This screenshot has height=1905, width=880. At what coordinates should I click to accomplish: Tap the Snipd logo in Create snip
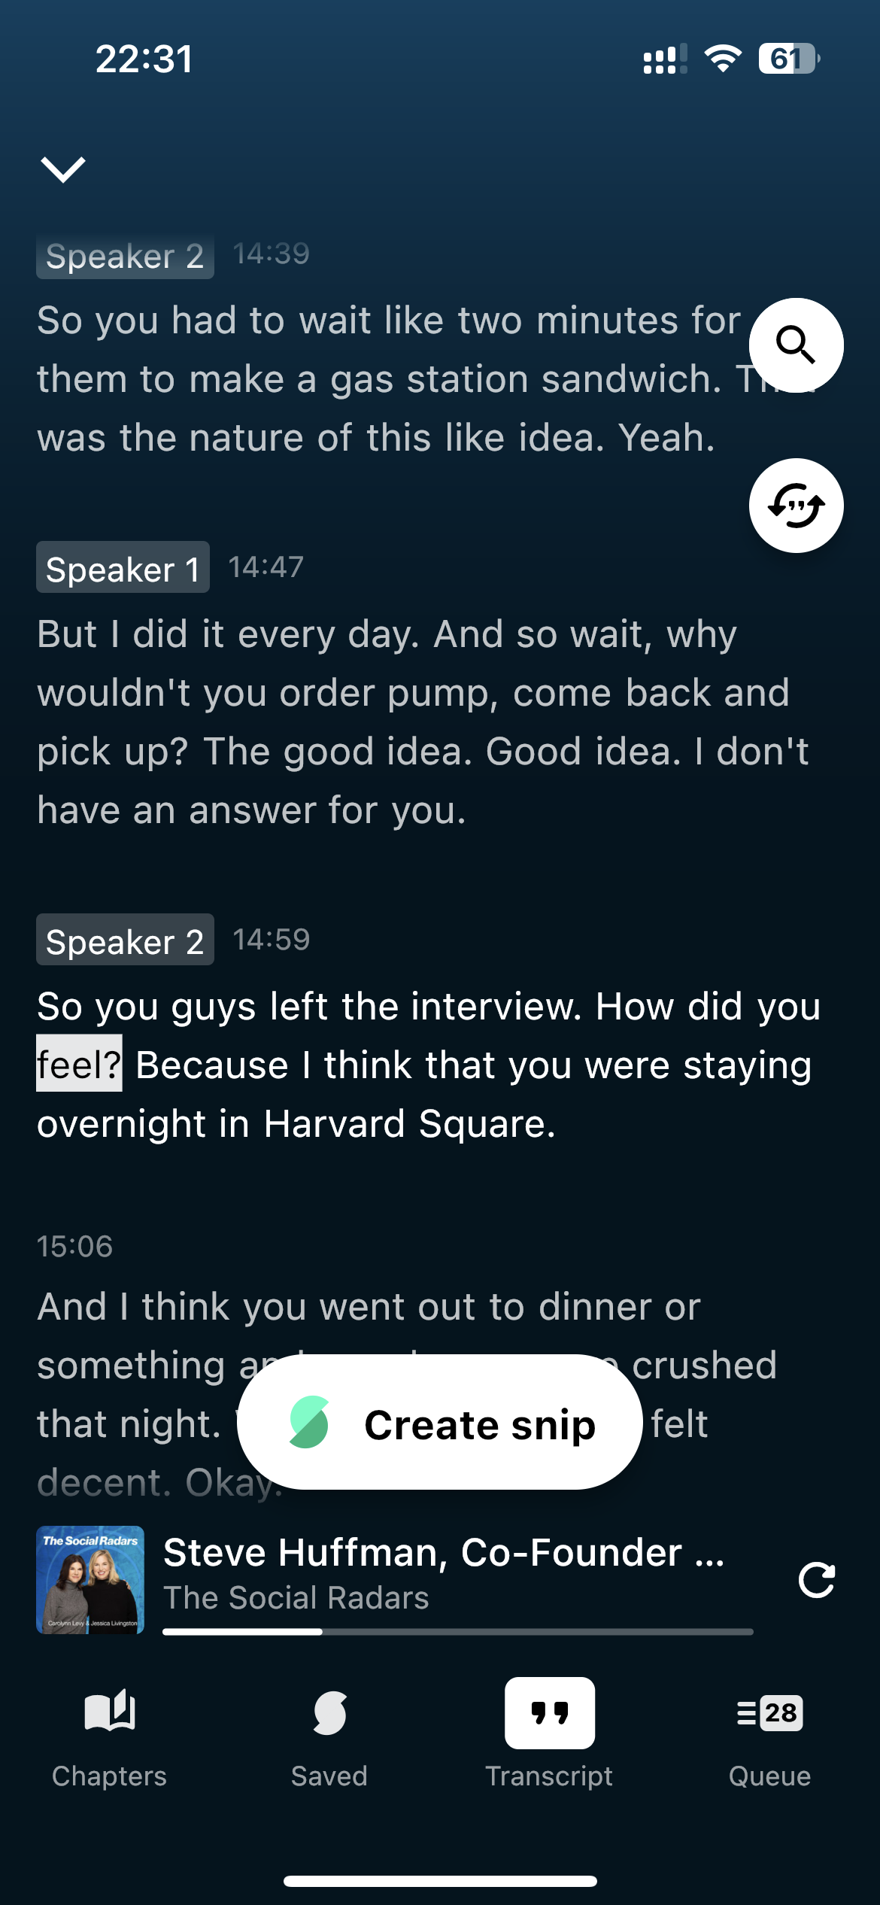click(309, 1423)
